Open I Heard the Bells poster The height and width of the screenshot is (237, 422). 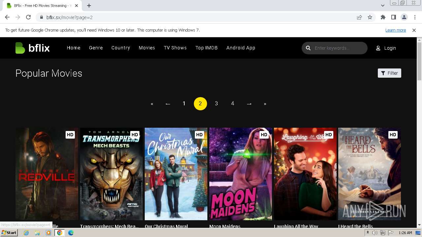[370, 174]
